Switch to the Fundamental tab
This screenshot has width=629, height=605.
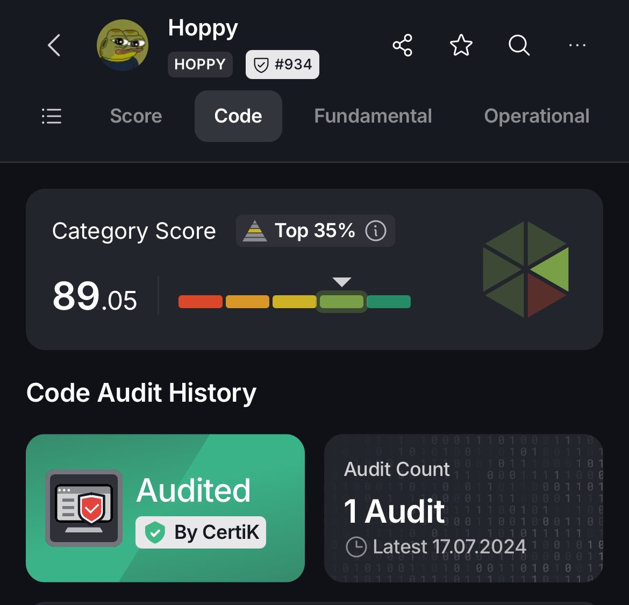[x=373, y=116]
